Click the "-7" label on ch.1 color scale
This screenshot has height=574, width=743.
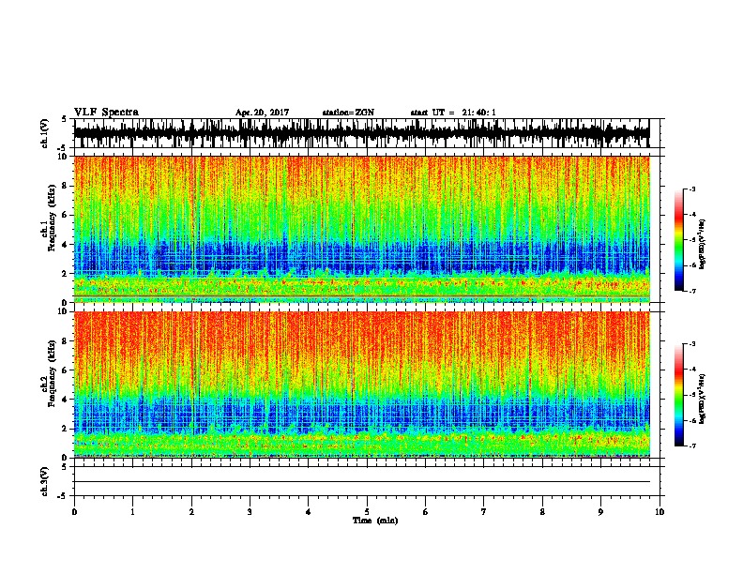(x=691, y=291)
